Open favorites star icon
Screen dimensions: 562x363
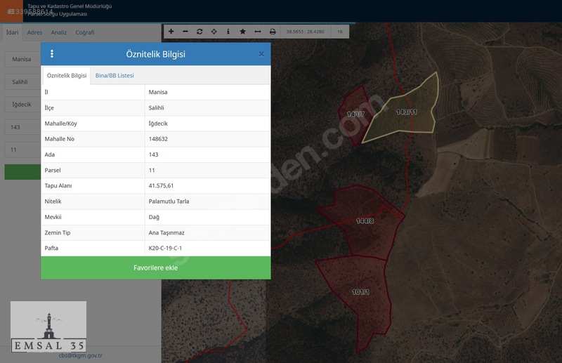(242, 32)
